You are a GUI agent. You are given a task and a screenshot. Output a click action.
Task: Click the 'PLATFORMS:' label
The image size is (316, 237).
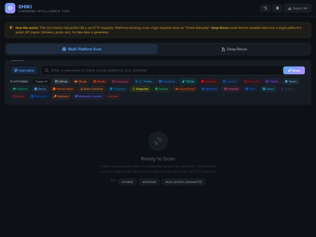click(x=19, y=81)
